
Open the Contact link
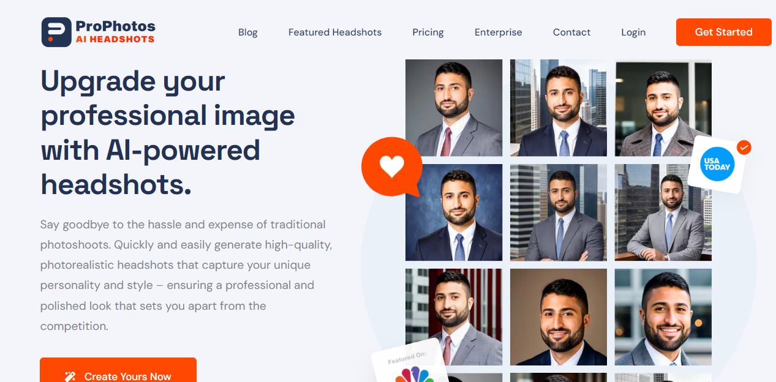(x=571, y=32)
